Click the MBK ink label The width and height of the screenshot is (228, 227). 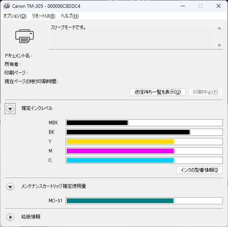[x=53, y=123]
